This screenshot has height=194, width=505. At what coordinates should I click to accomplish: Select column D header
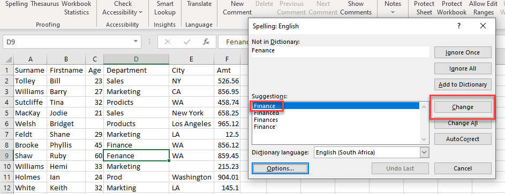(x=136, y=59)
